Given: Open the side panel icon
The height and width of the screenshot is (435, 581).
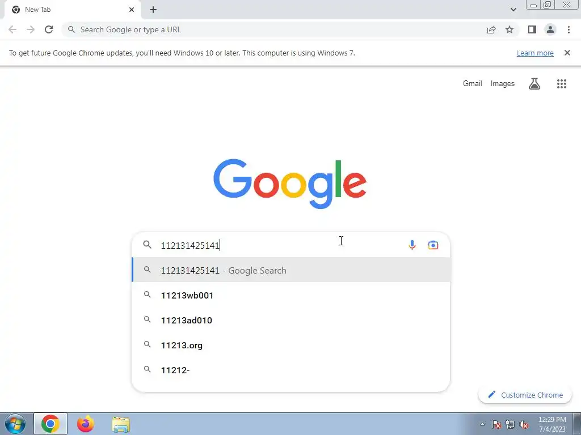Looking at the screenshot, I should pos(532,29).
